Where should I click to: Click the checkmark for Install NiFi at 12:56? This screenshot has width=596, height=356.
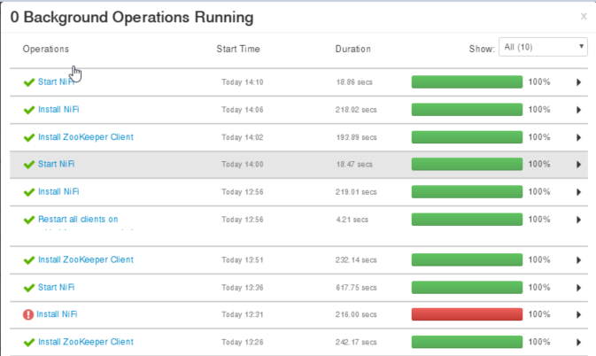(29, 192)
